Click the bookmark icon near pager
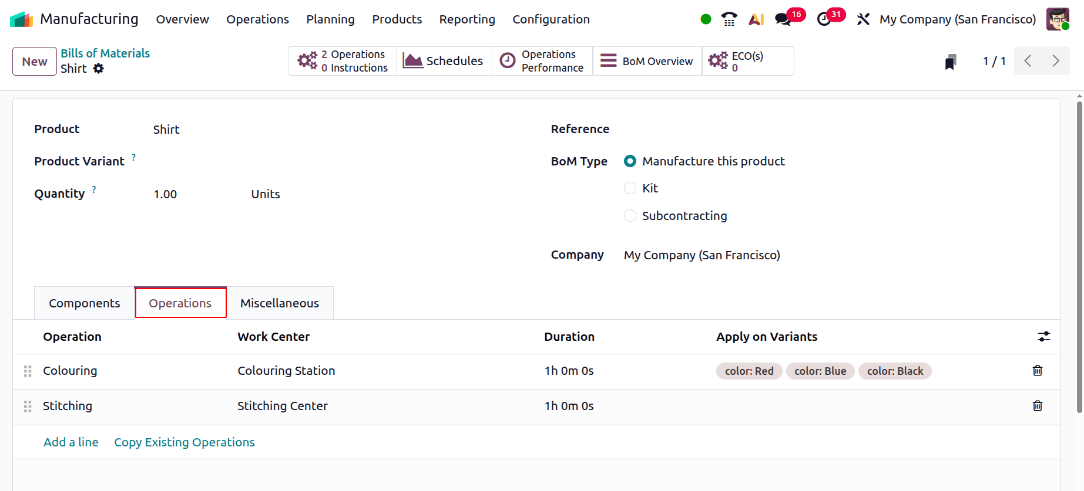This screenshot has width=1084, height=491. click(950, 61)
